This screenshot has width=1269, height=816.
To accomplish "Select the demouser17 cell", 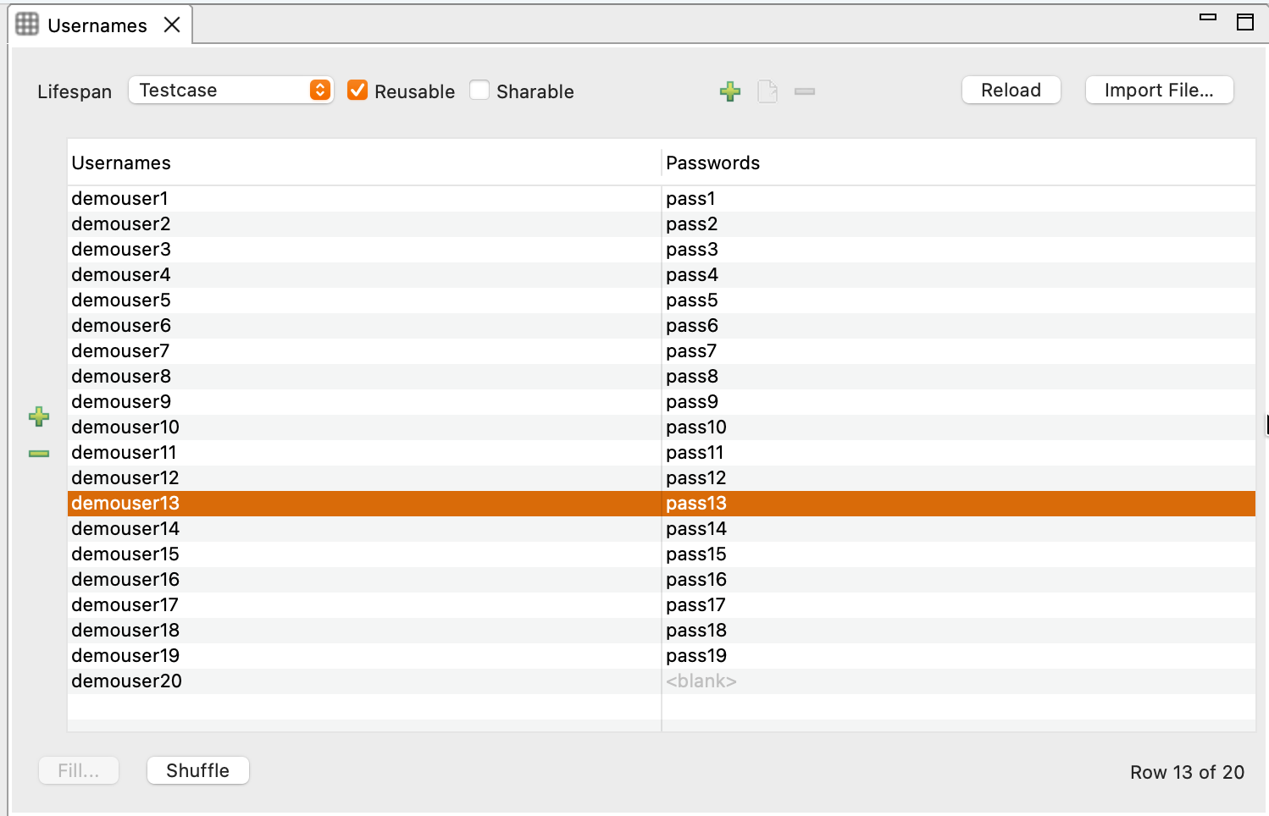I will (x=364, y=605).
